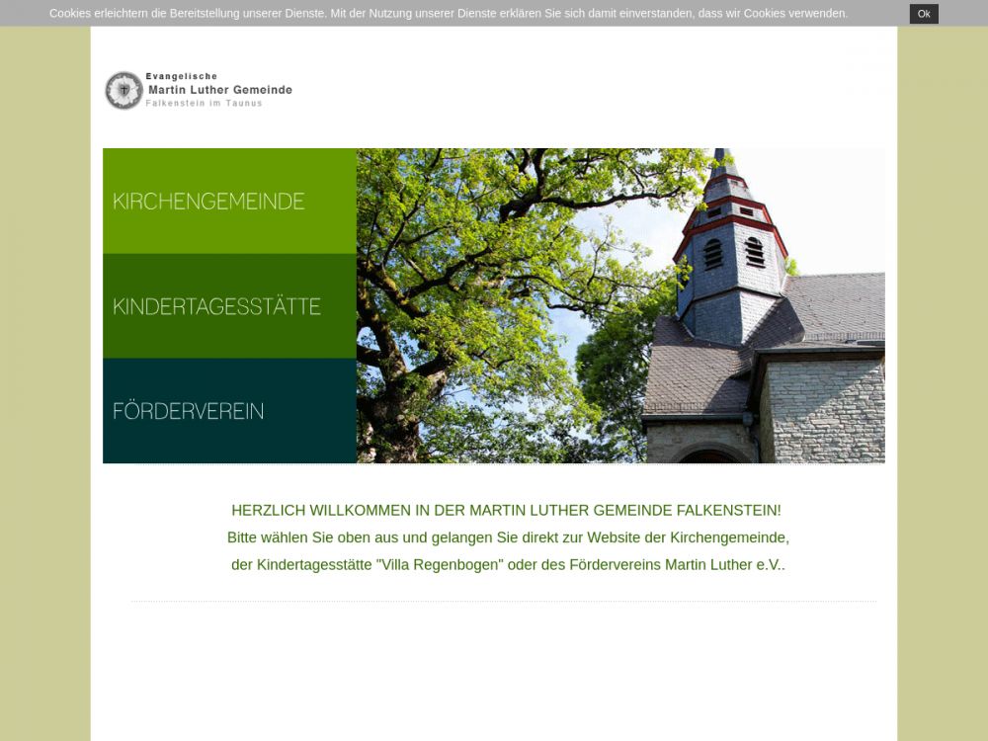
Task: Click the arched church doorway in the photo
Action: [708, 454]
